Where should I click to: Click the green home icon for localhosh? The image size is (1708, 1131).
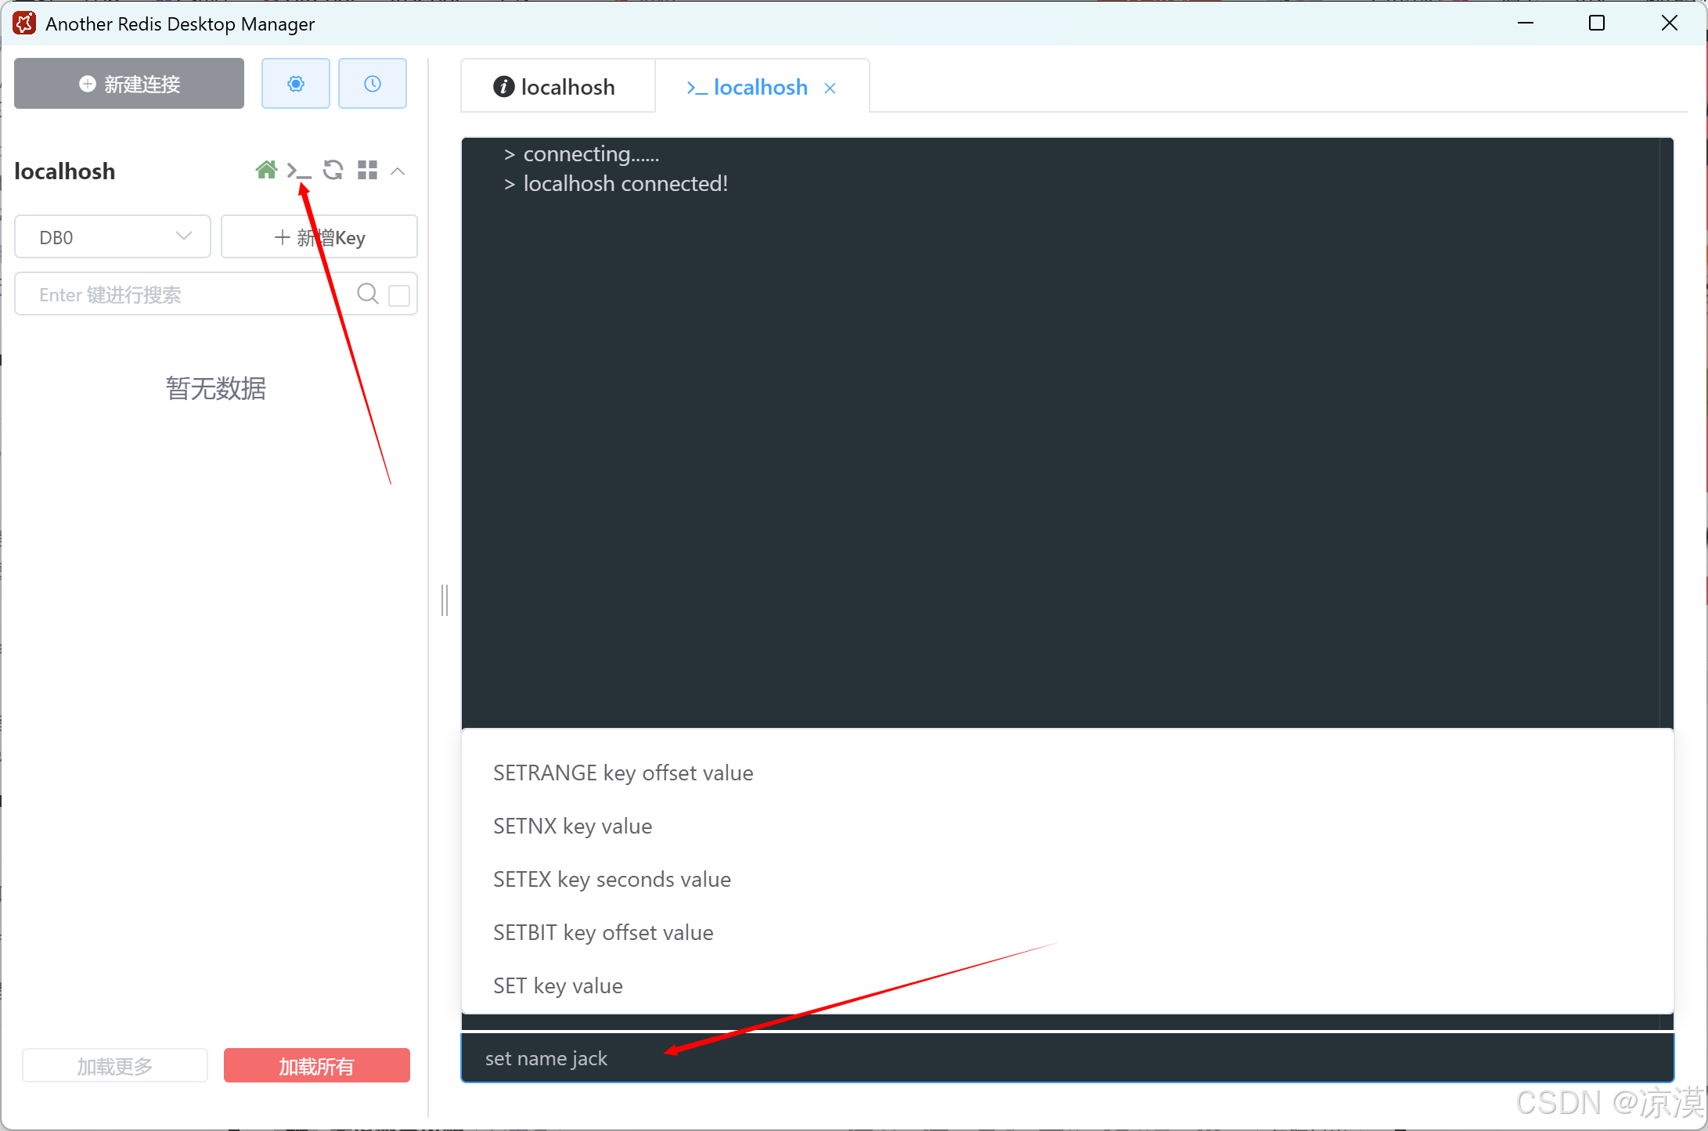266,170
